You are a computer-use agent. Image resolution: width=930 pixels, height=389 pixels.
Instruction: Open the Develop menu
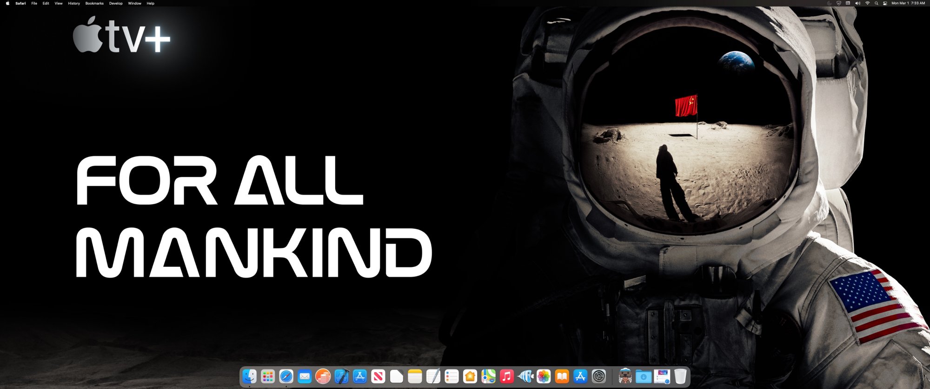click(116, 3)
